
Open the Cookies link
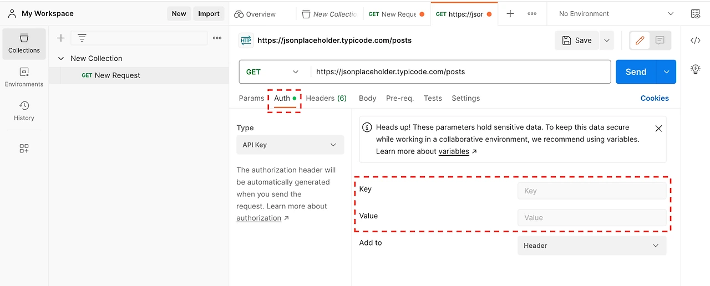655,98
